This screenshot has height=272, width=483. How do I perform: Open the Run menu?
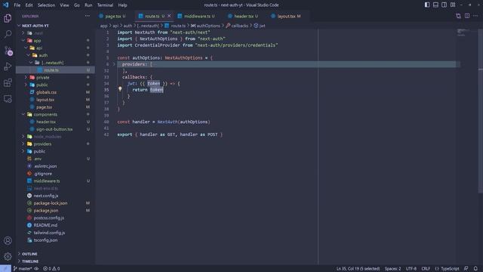(88, 5)
